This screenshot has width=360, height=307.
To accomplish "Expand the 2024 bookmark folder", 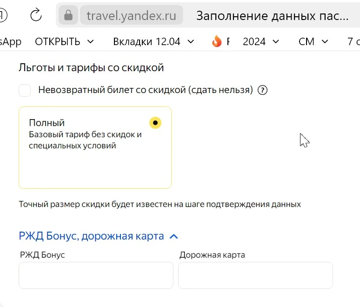I will click(x=261, y=41).
